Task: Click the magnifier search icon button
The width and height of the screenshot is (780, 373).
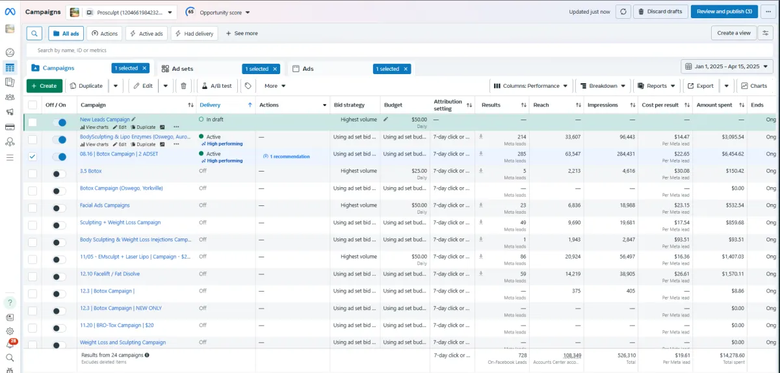Action: 35,33
